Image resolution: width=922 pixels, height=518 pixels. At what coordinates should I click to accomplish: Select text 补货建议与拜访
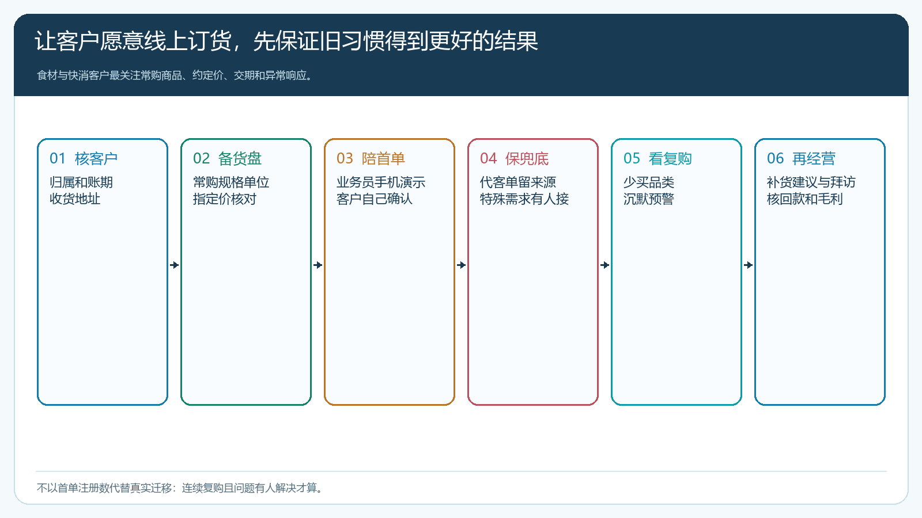point(811,182)
